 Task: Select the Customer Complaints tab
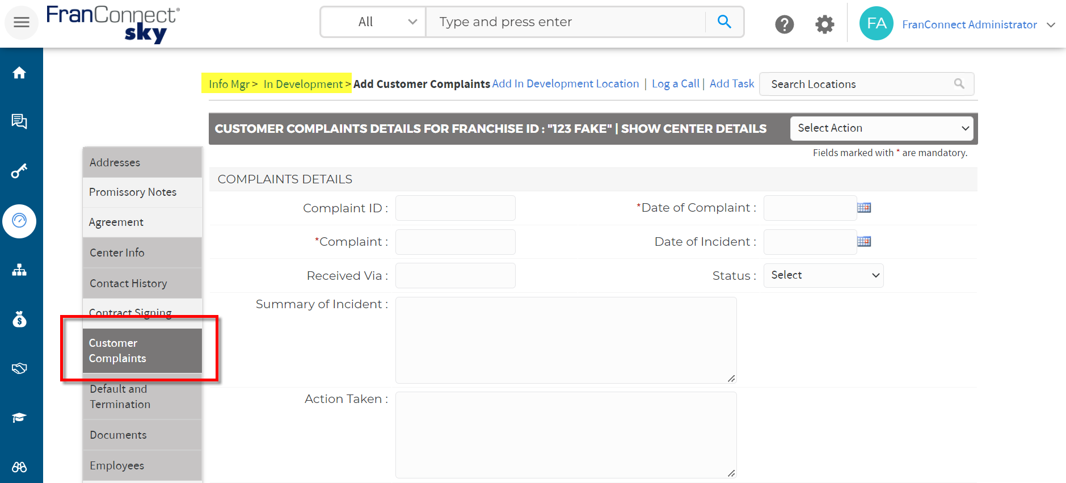(142, 351)
